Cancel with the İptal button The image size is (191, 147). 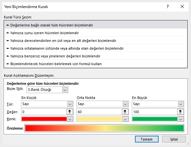[174, 139]
